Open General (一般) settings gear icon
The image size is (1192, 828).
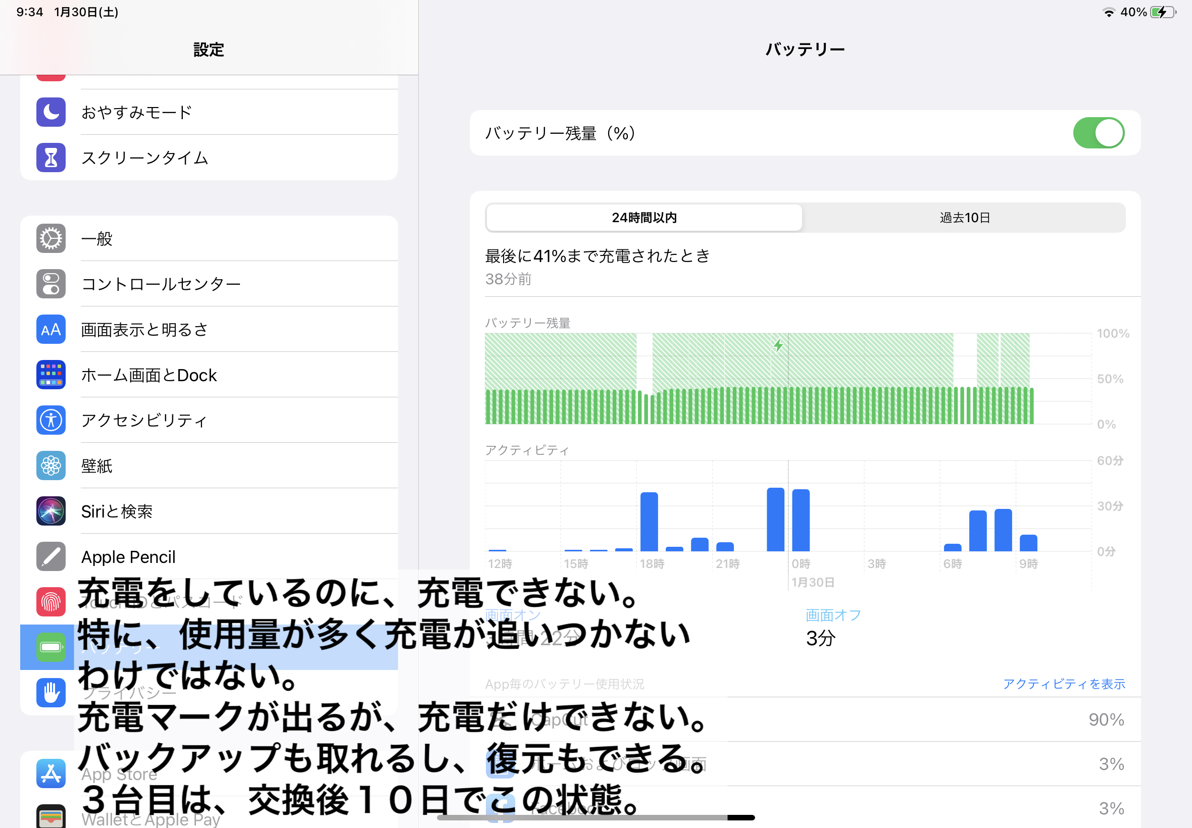point(51,239)
